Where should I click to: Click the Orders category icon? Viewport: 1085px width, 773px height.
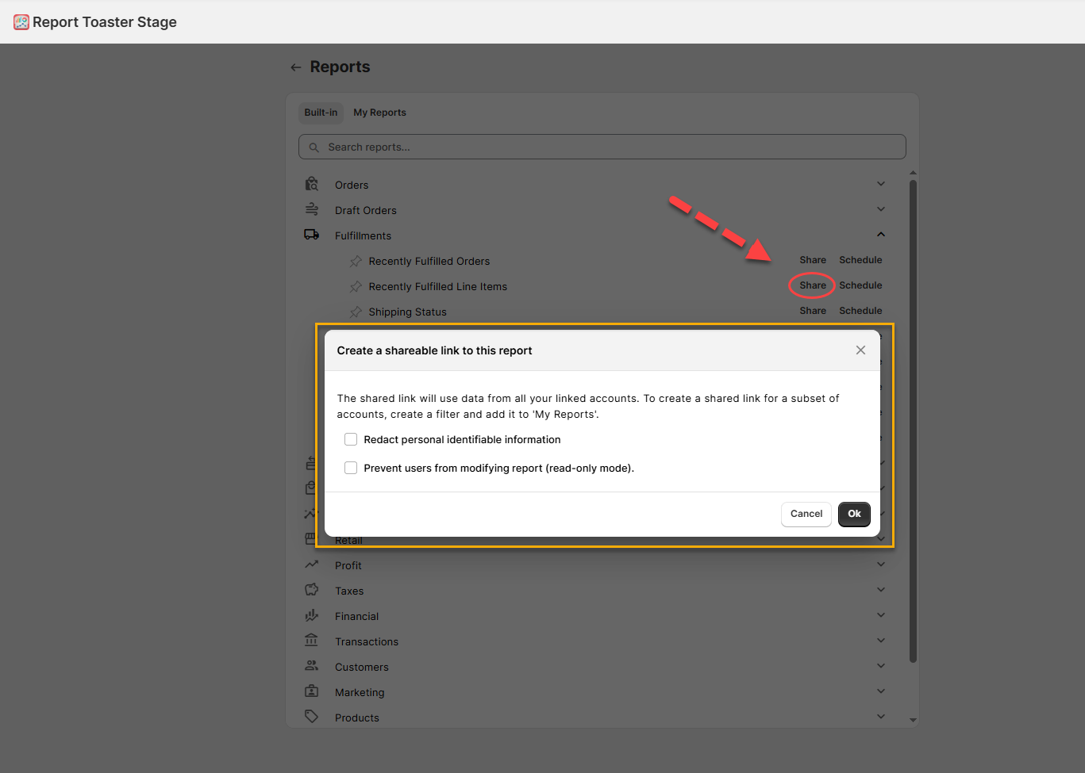[x=312, y=185]
